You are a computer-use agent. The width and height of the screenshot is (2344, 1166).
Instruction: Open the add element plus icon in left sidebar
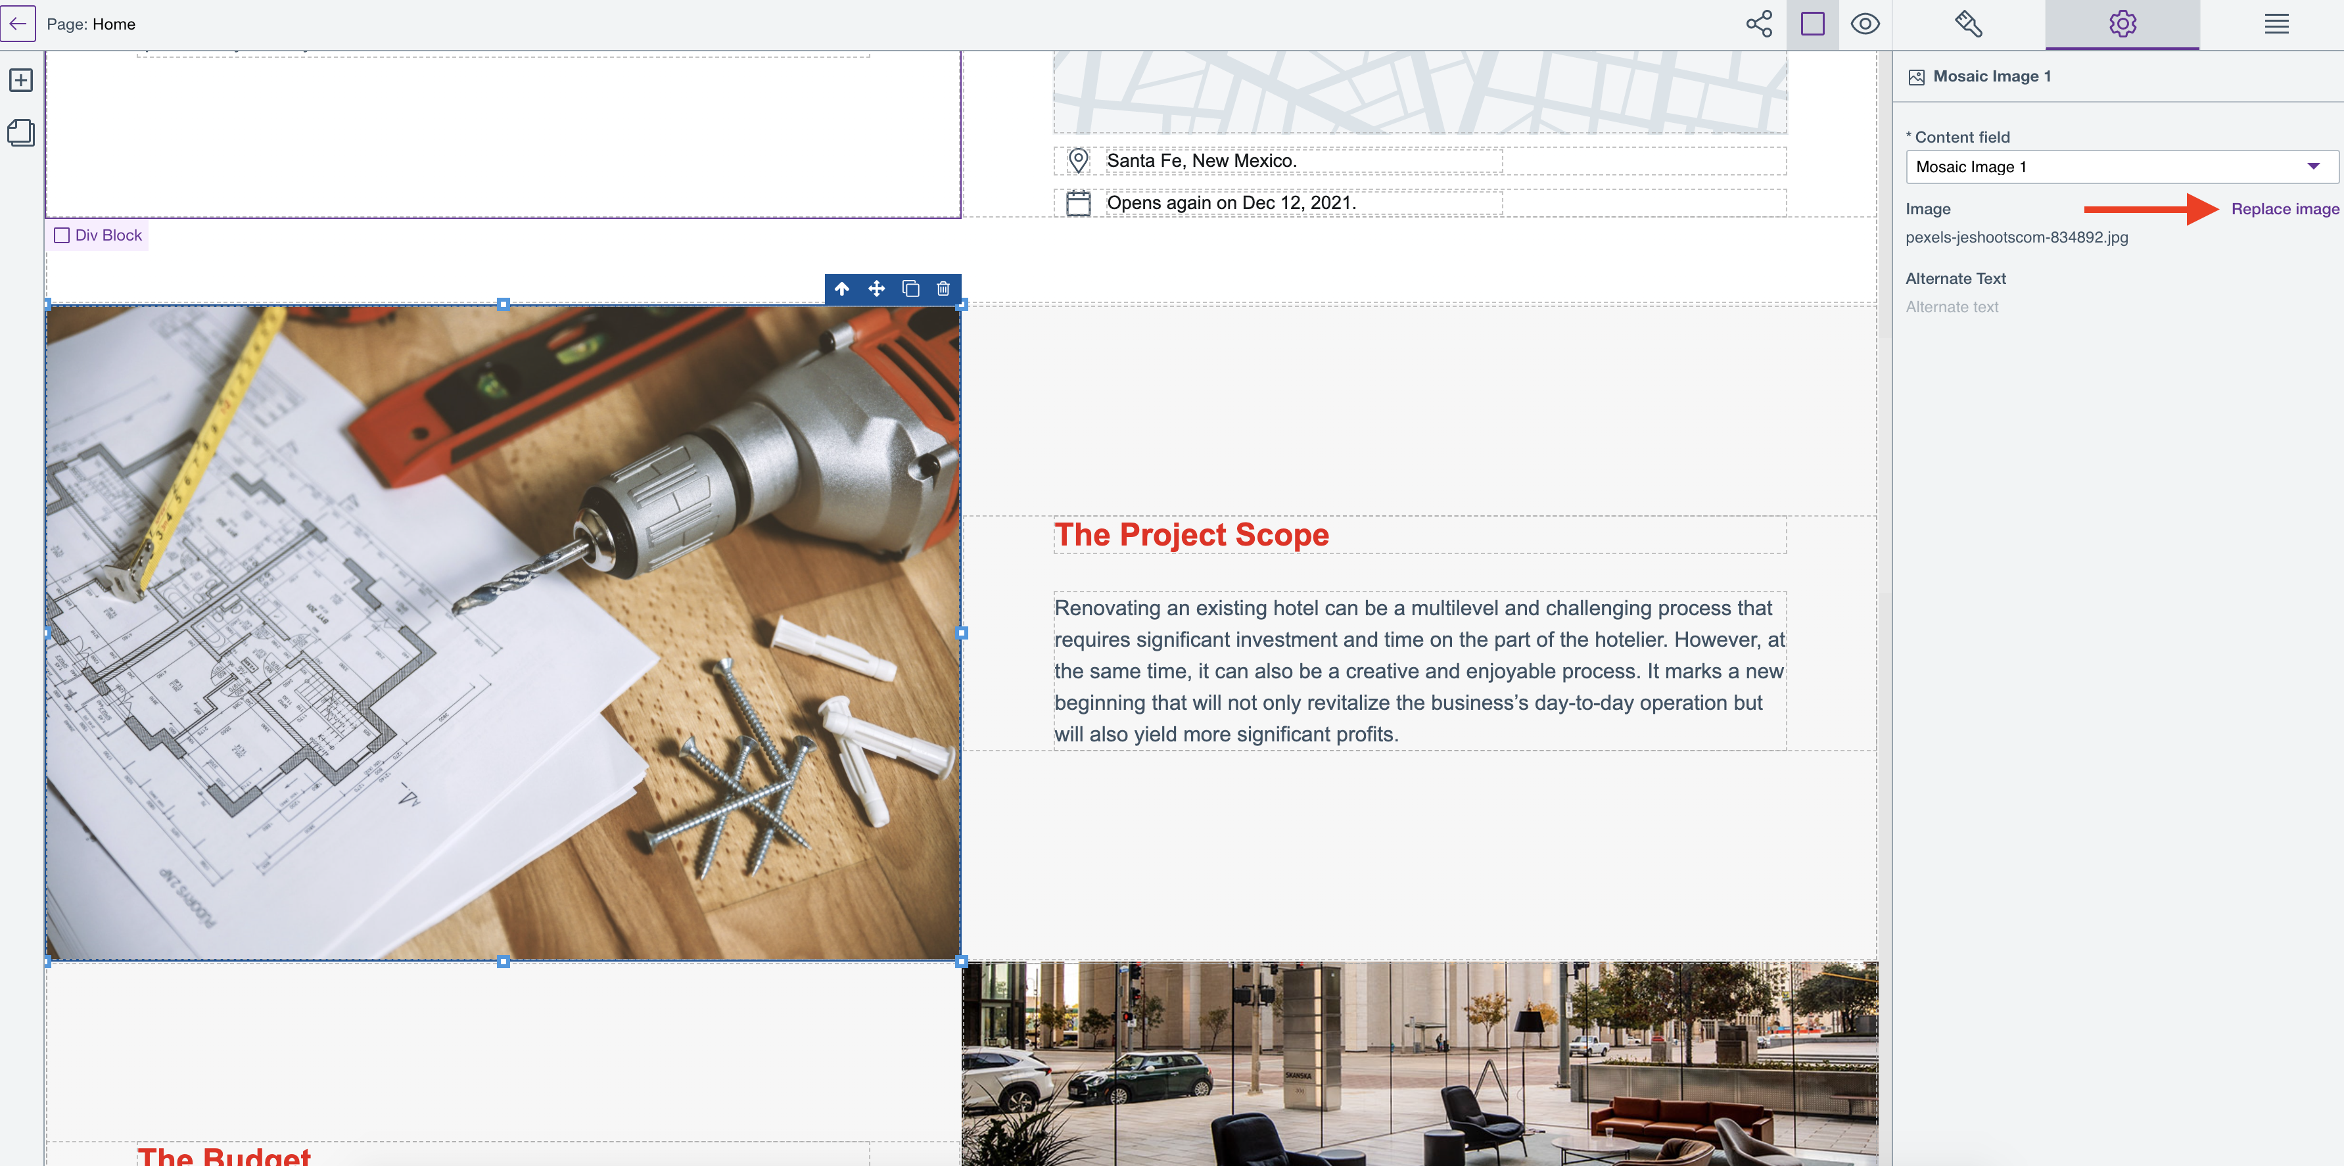(21, 80)
